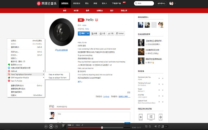
Task: Click the Hello album disc cover
Action: pyautogui.click(x=62, y=32)
